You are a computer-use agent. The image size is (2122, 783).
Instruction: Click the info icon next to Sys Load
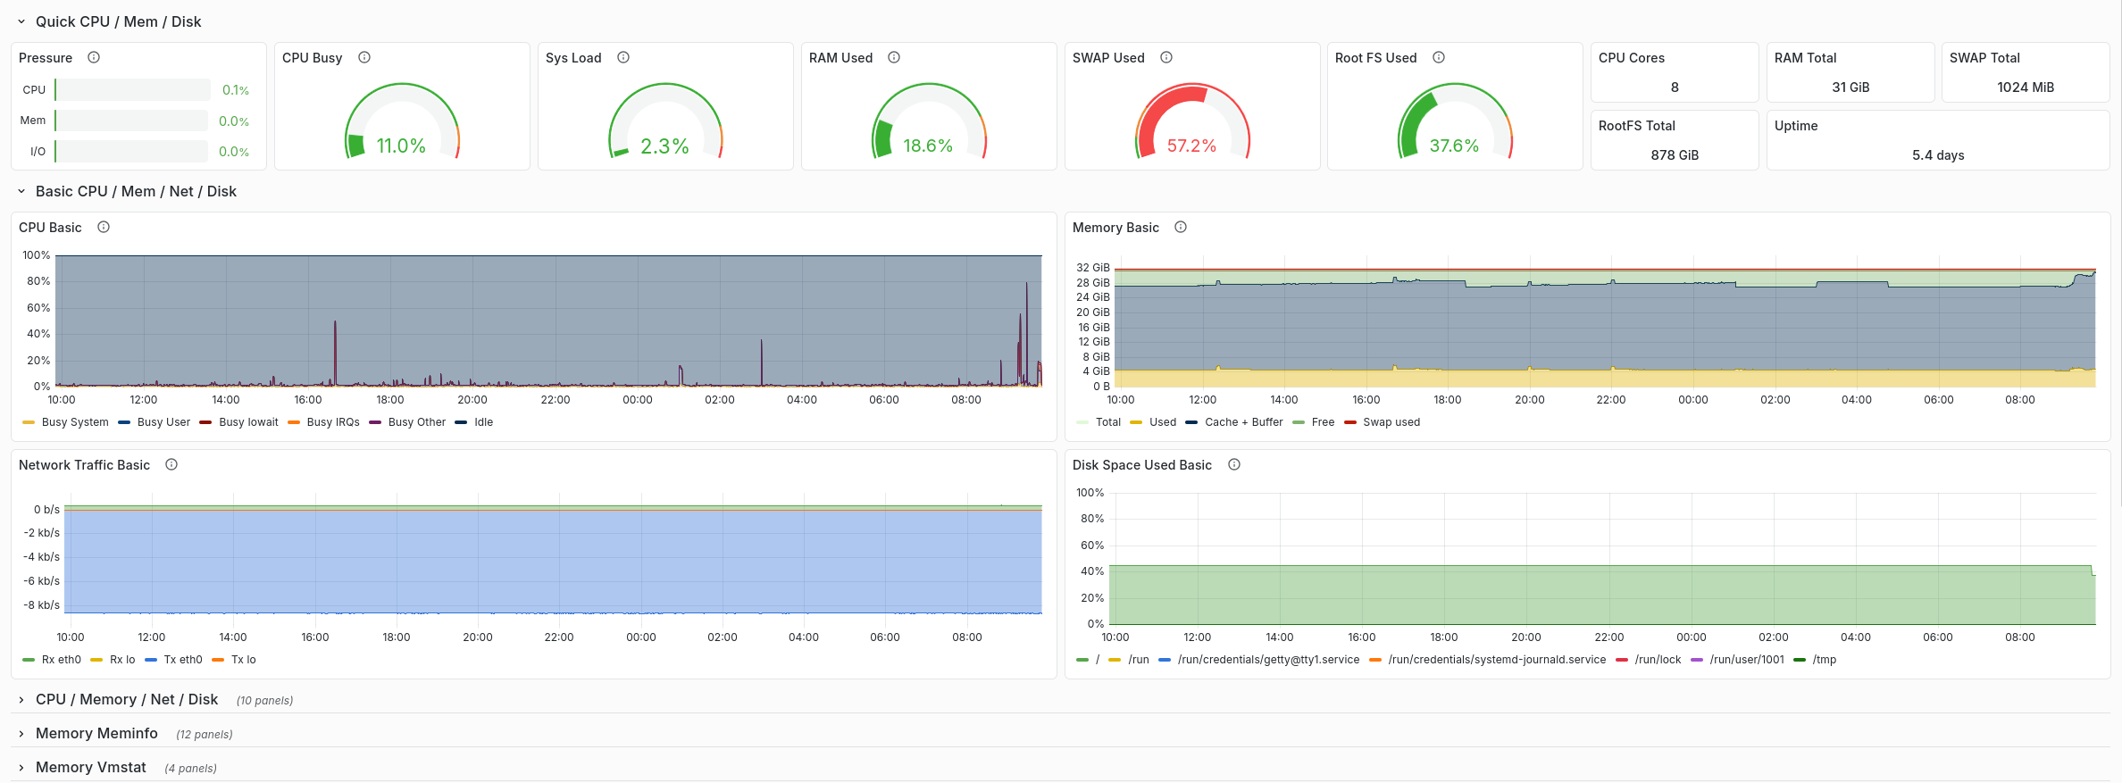[623, 57]
